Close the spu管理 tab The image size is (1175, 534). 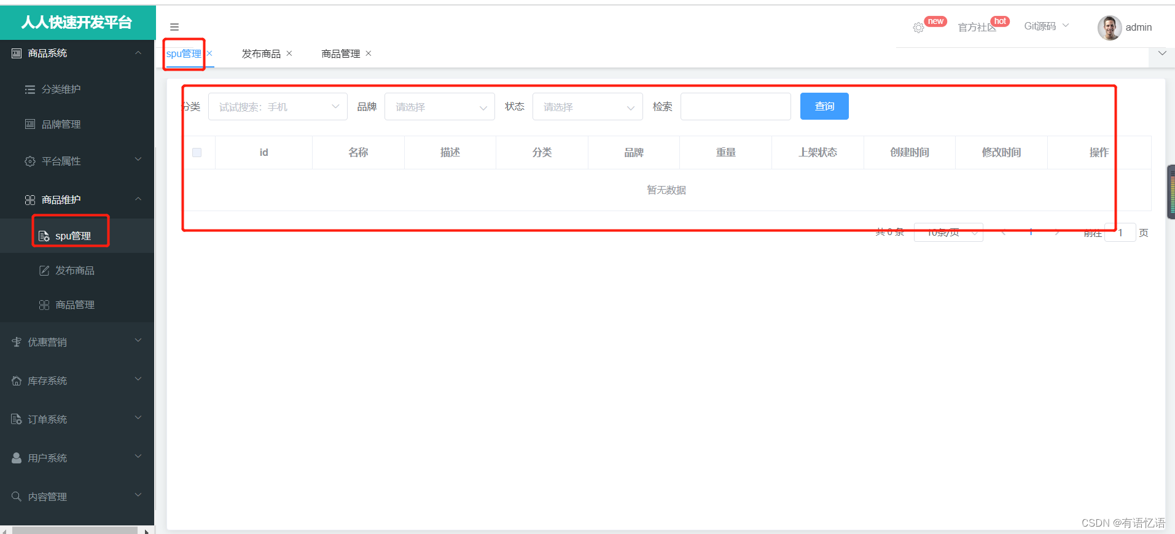pyautogui.click(x=209, y=53)
